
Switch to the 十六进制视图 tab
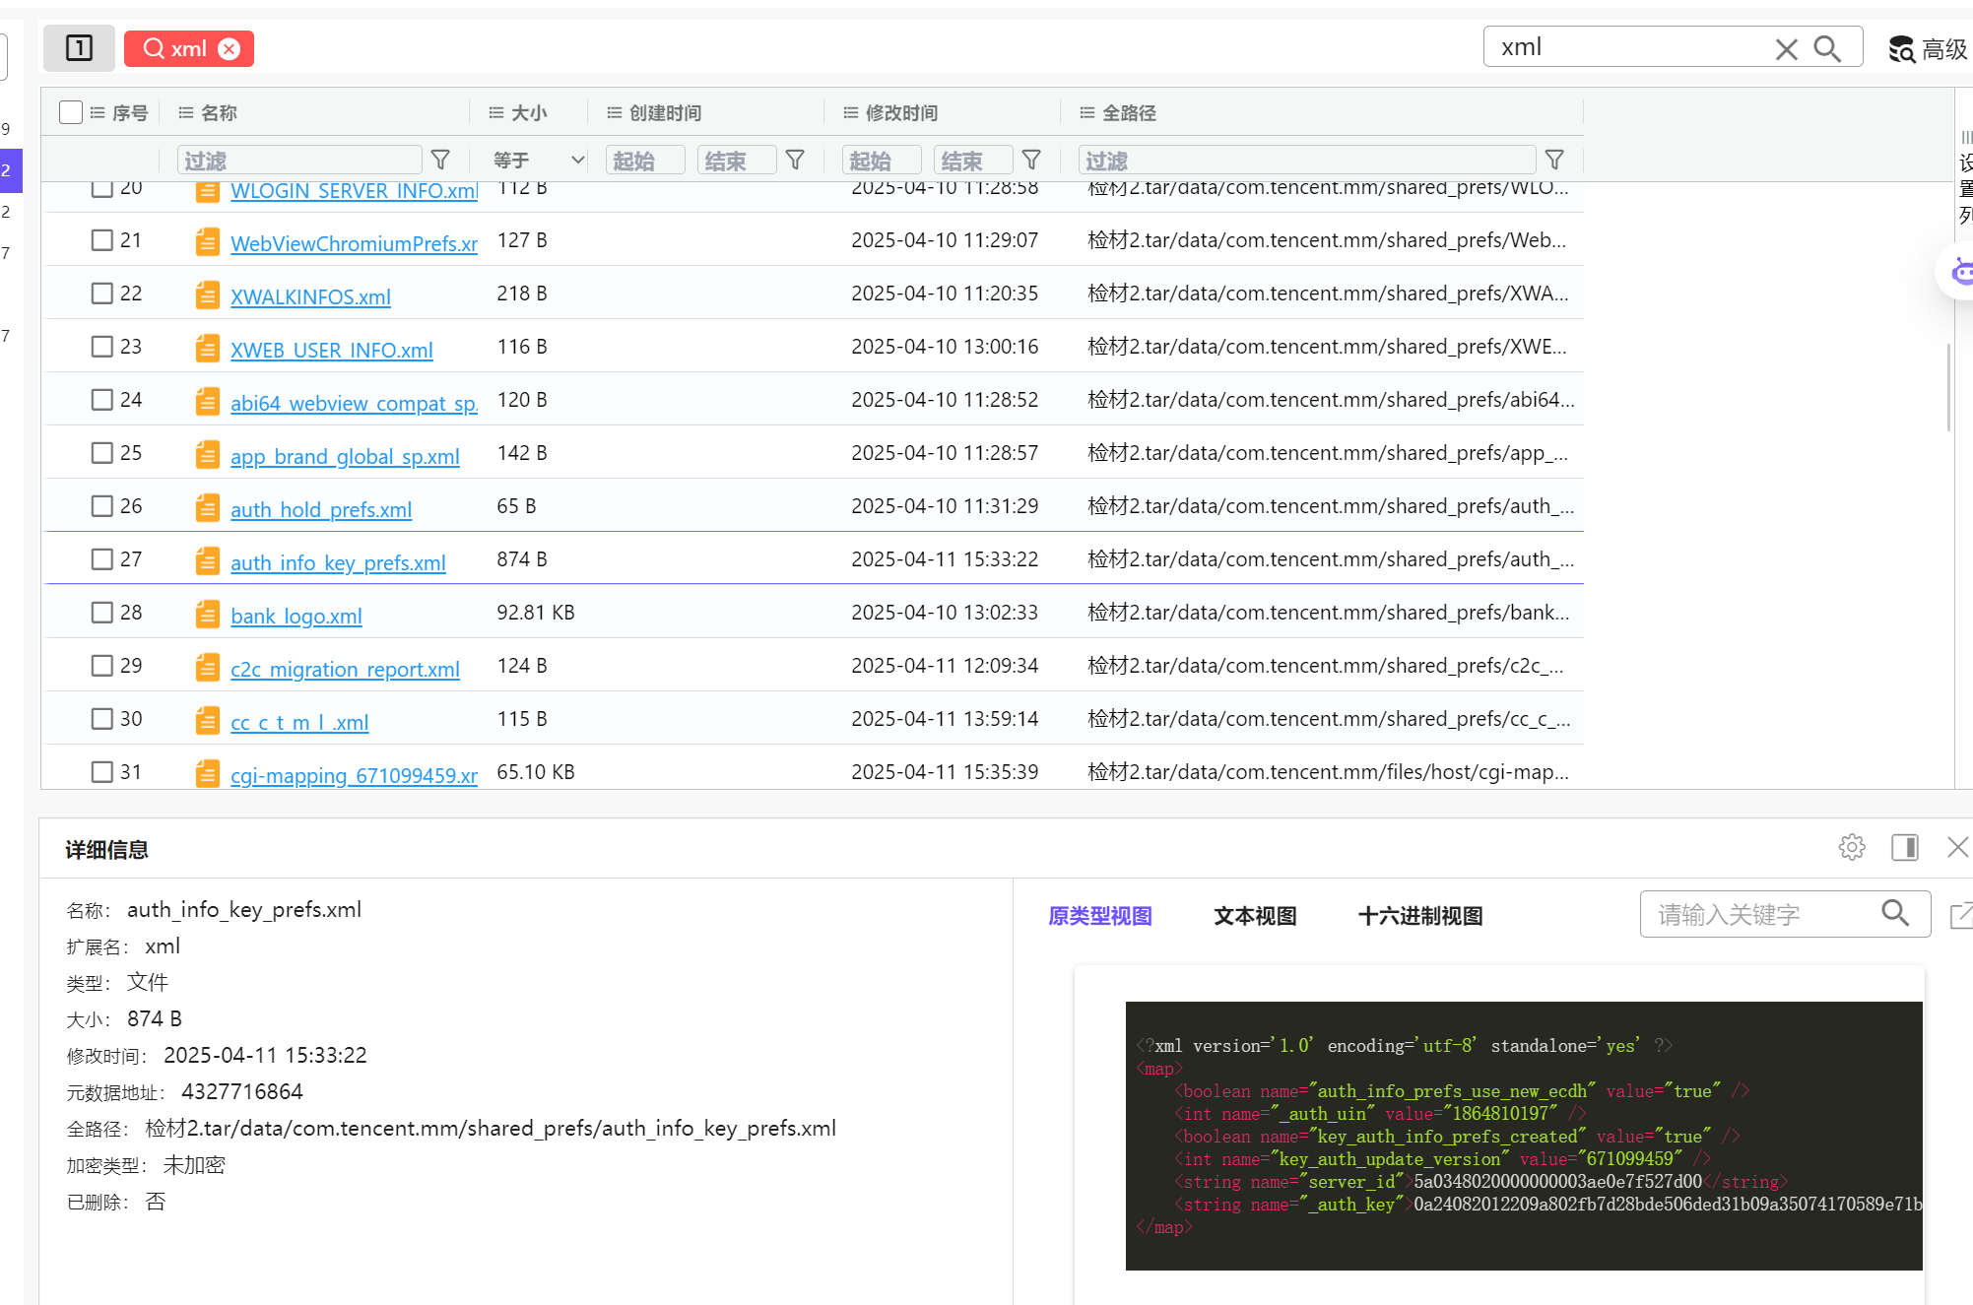point(1420,916)
